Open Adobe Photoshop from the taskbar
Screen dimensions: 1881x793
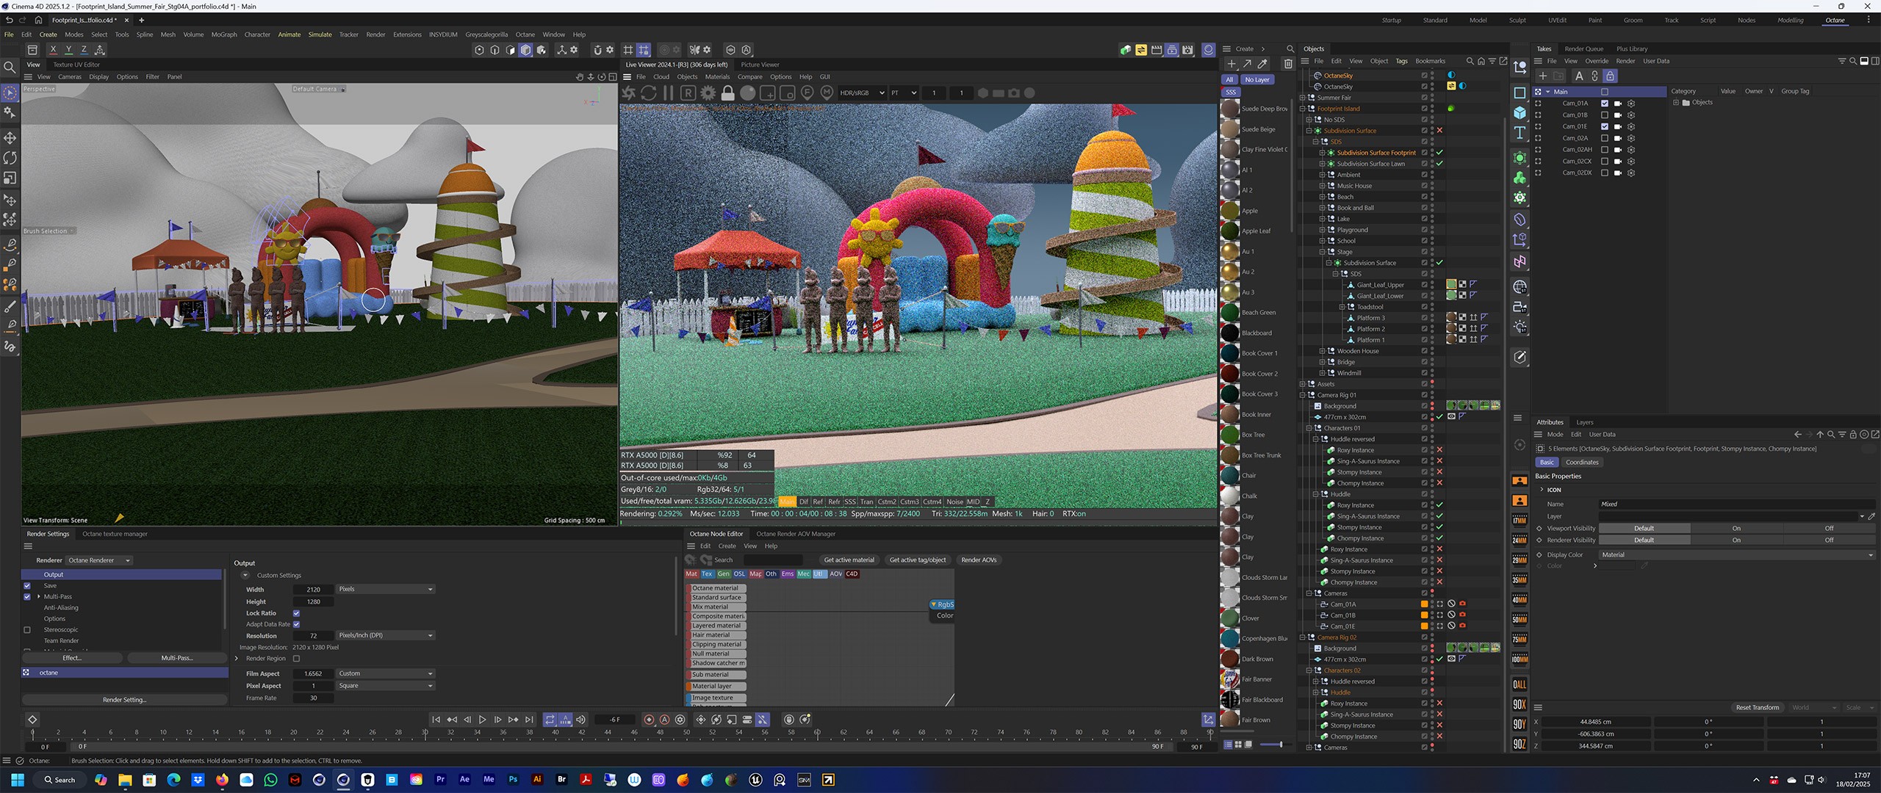(x=513, y=780)
